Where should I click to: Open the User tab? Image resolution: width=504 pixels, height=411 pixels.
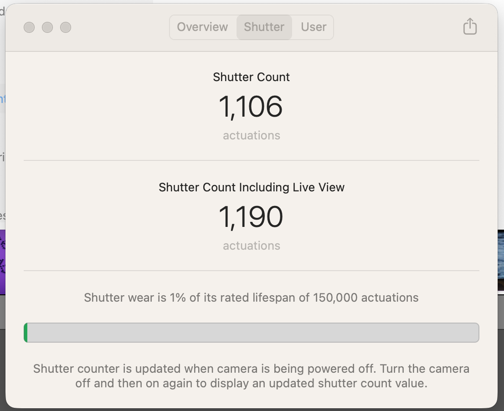pyautogui.click(x=314, y=27)
